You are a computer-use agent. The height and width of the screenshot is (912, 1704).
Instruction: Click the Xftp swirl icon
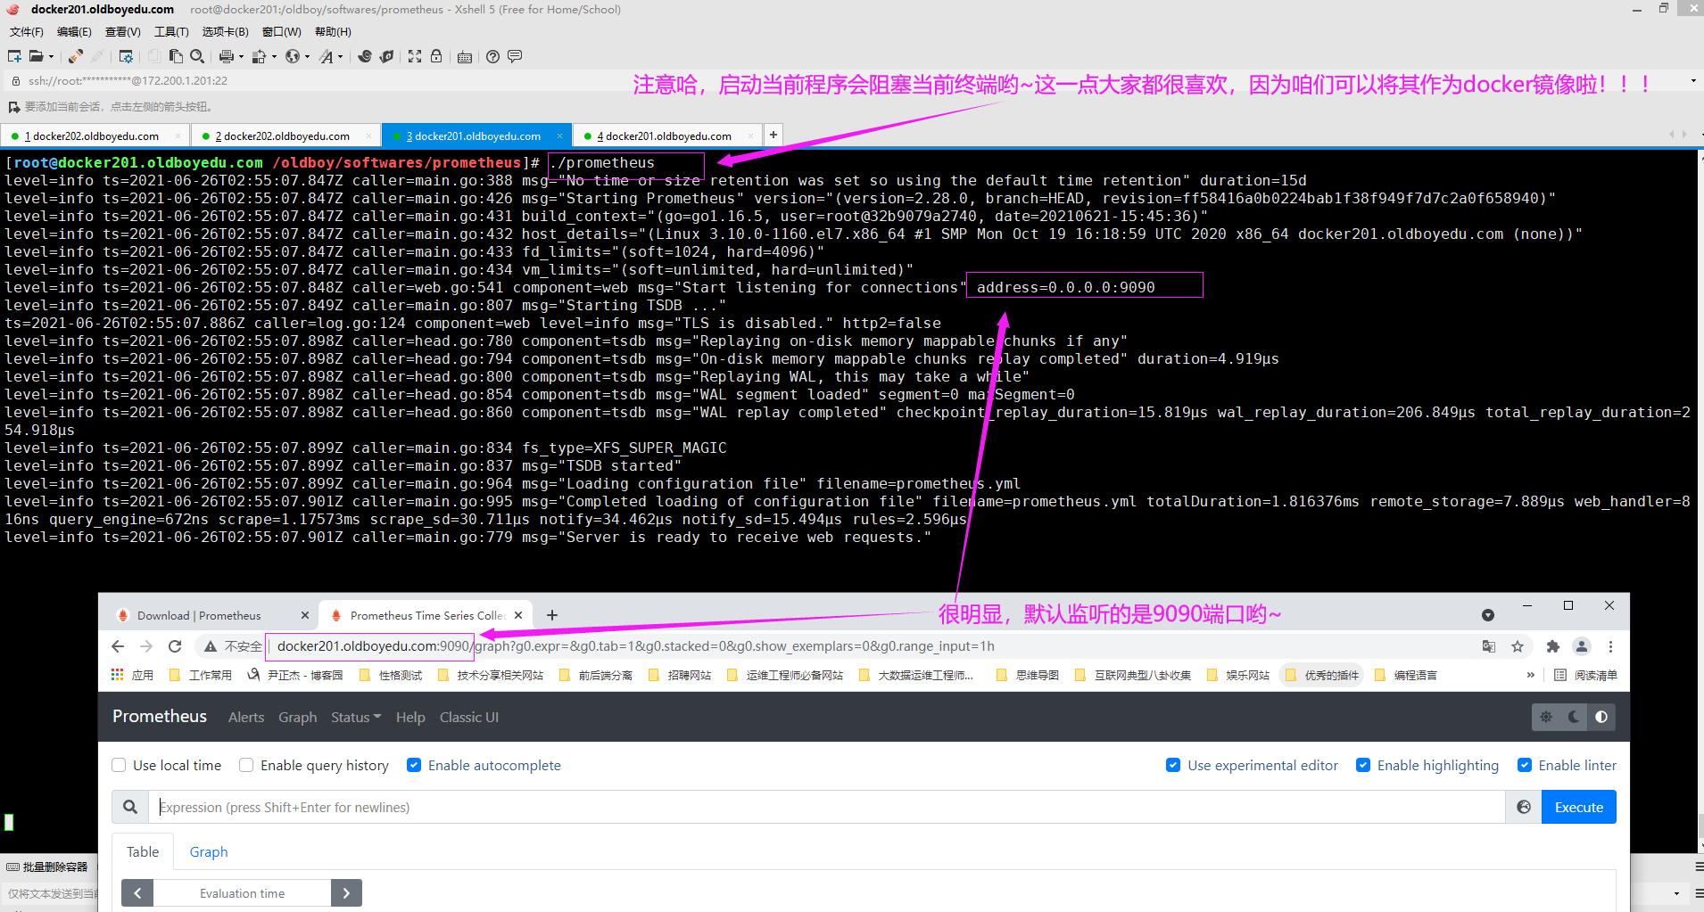365,56
